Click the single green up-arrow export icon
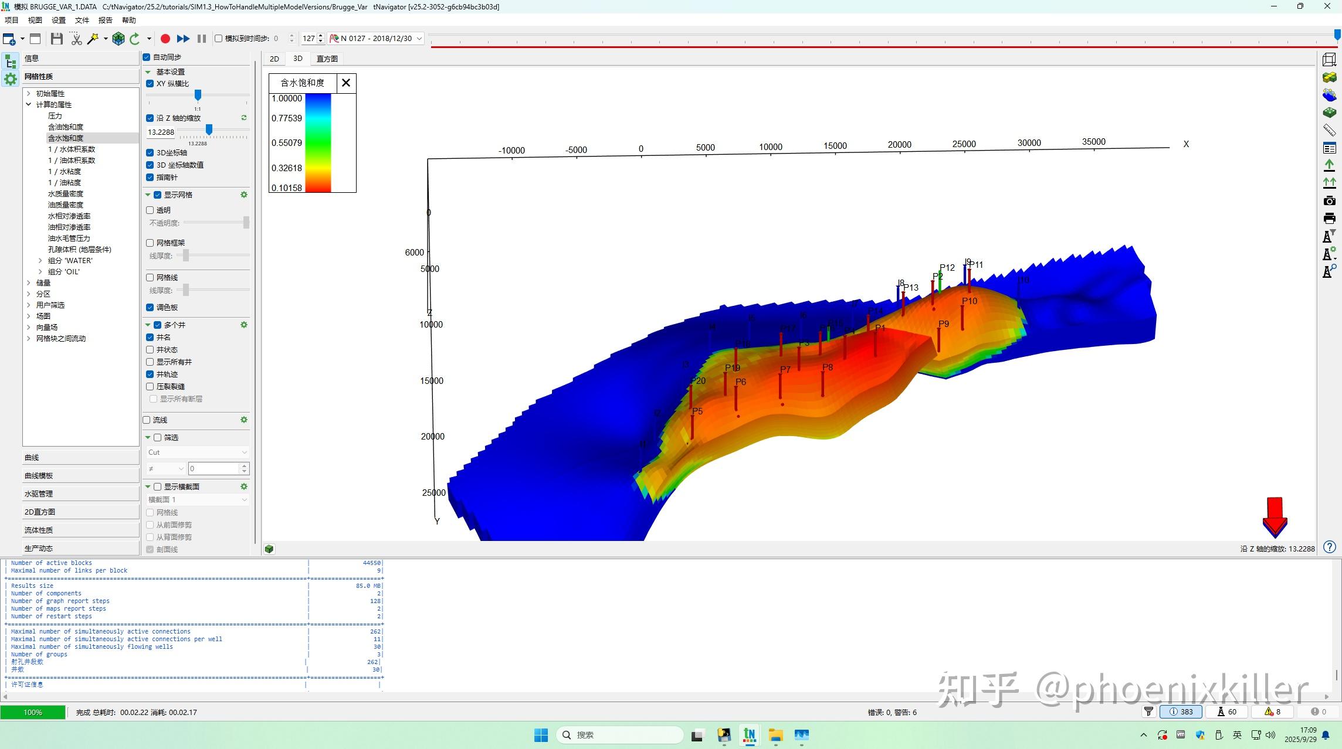This screenshot has height=749, width=1342. (1329, 165)
